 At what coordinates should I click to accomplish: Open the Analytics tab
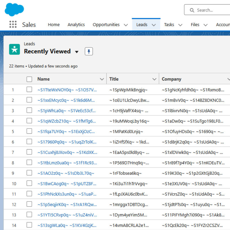tap(76, 25)
